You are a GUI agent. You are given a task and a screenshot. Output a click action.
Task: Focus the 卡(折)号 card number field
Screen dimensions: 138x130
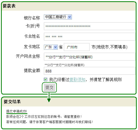click(x=90, y=26)
